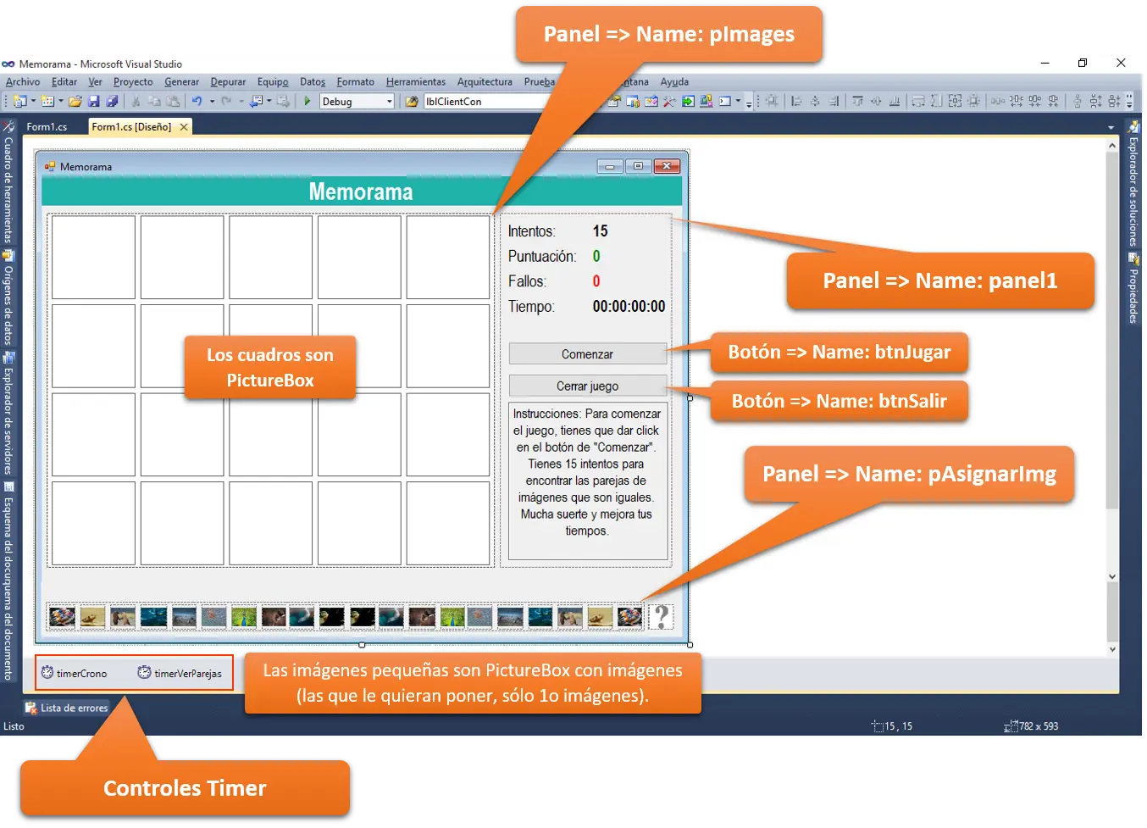The width and height of the screenshot is (1147, 828).
Task: Open the Explorador de soluciones side tab
Action: pos(1133,184)
